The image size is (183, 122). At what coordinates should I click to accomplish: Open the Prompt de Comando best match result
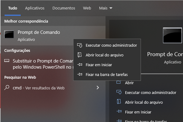(53, 36)
